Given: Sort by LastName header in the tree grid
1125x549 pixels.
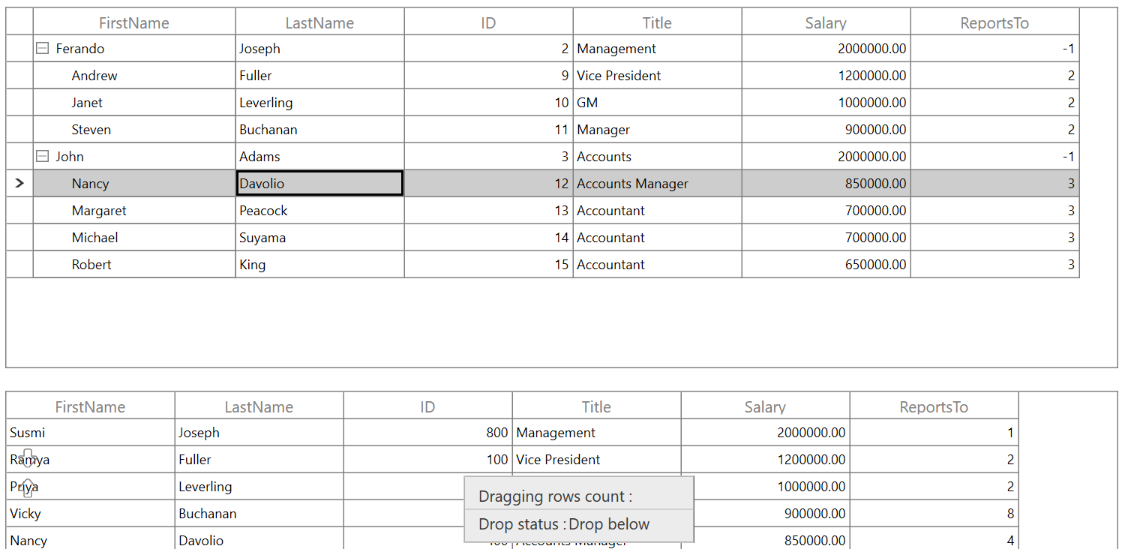Looking at the screenshot, I should (320, 22).
